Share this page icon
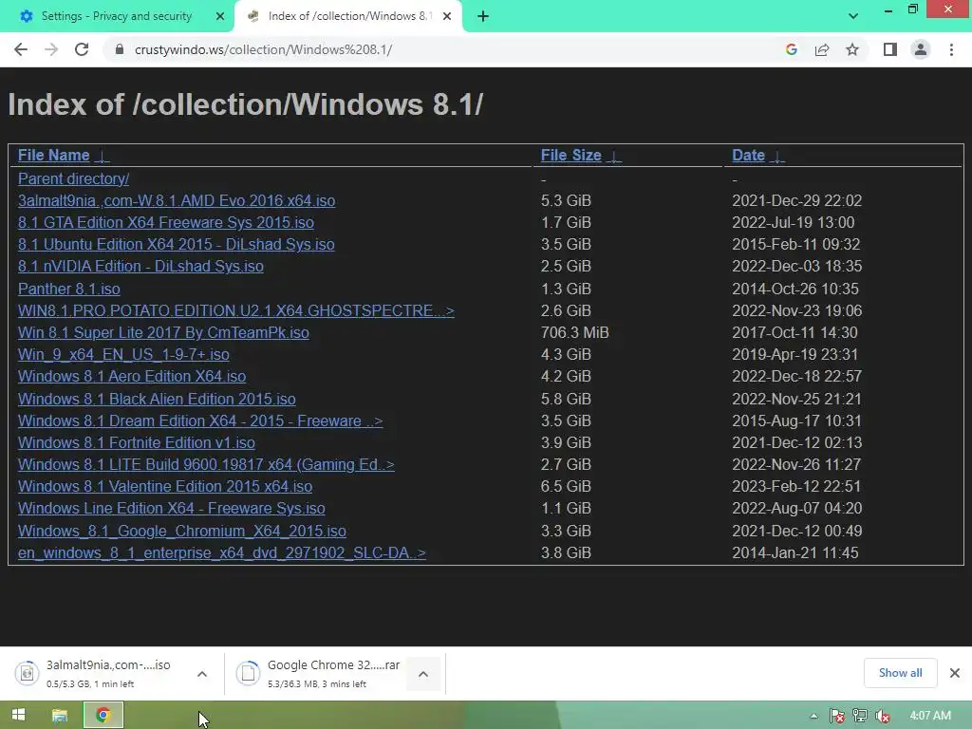972x729 pixels. (x=822, y=49)
